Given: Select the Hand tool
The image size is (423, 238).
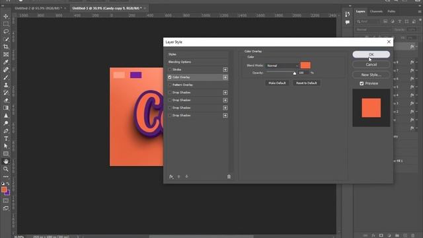Looking at the screenshot, I should pyautogui.click(x=6, y=161).
